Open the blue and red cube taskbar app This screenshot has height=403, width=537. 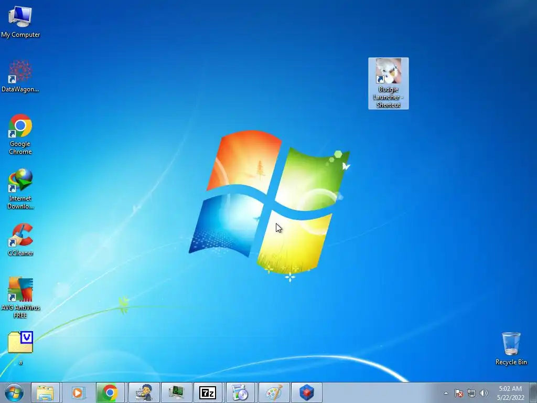click(306, 393)
